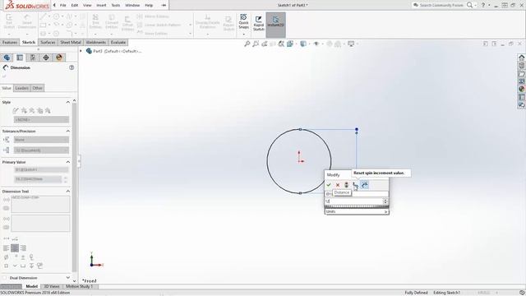Switch to the Weldments tab
The image size is (526, 296).
point(95,42)
